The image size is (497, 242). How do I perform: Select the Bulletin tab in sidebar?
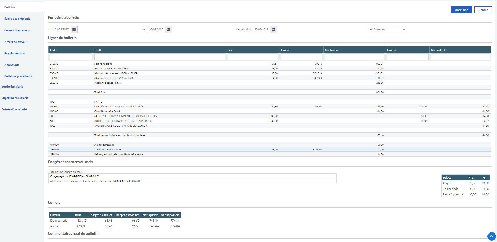tap(22, 7)
